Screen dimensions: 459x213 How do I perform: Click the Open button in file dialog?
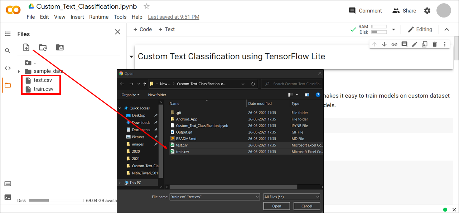tap(276, 206)
